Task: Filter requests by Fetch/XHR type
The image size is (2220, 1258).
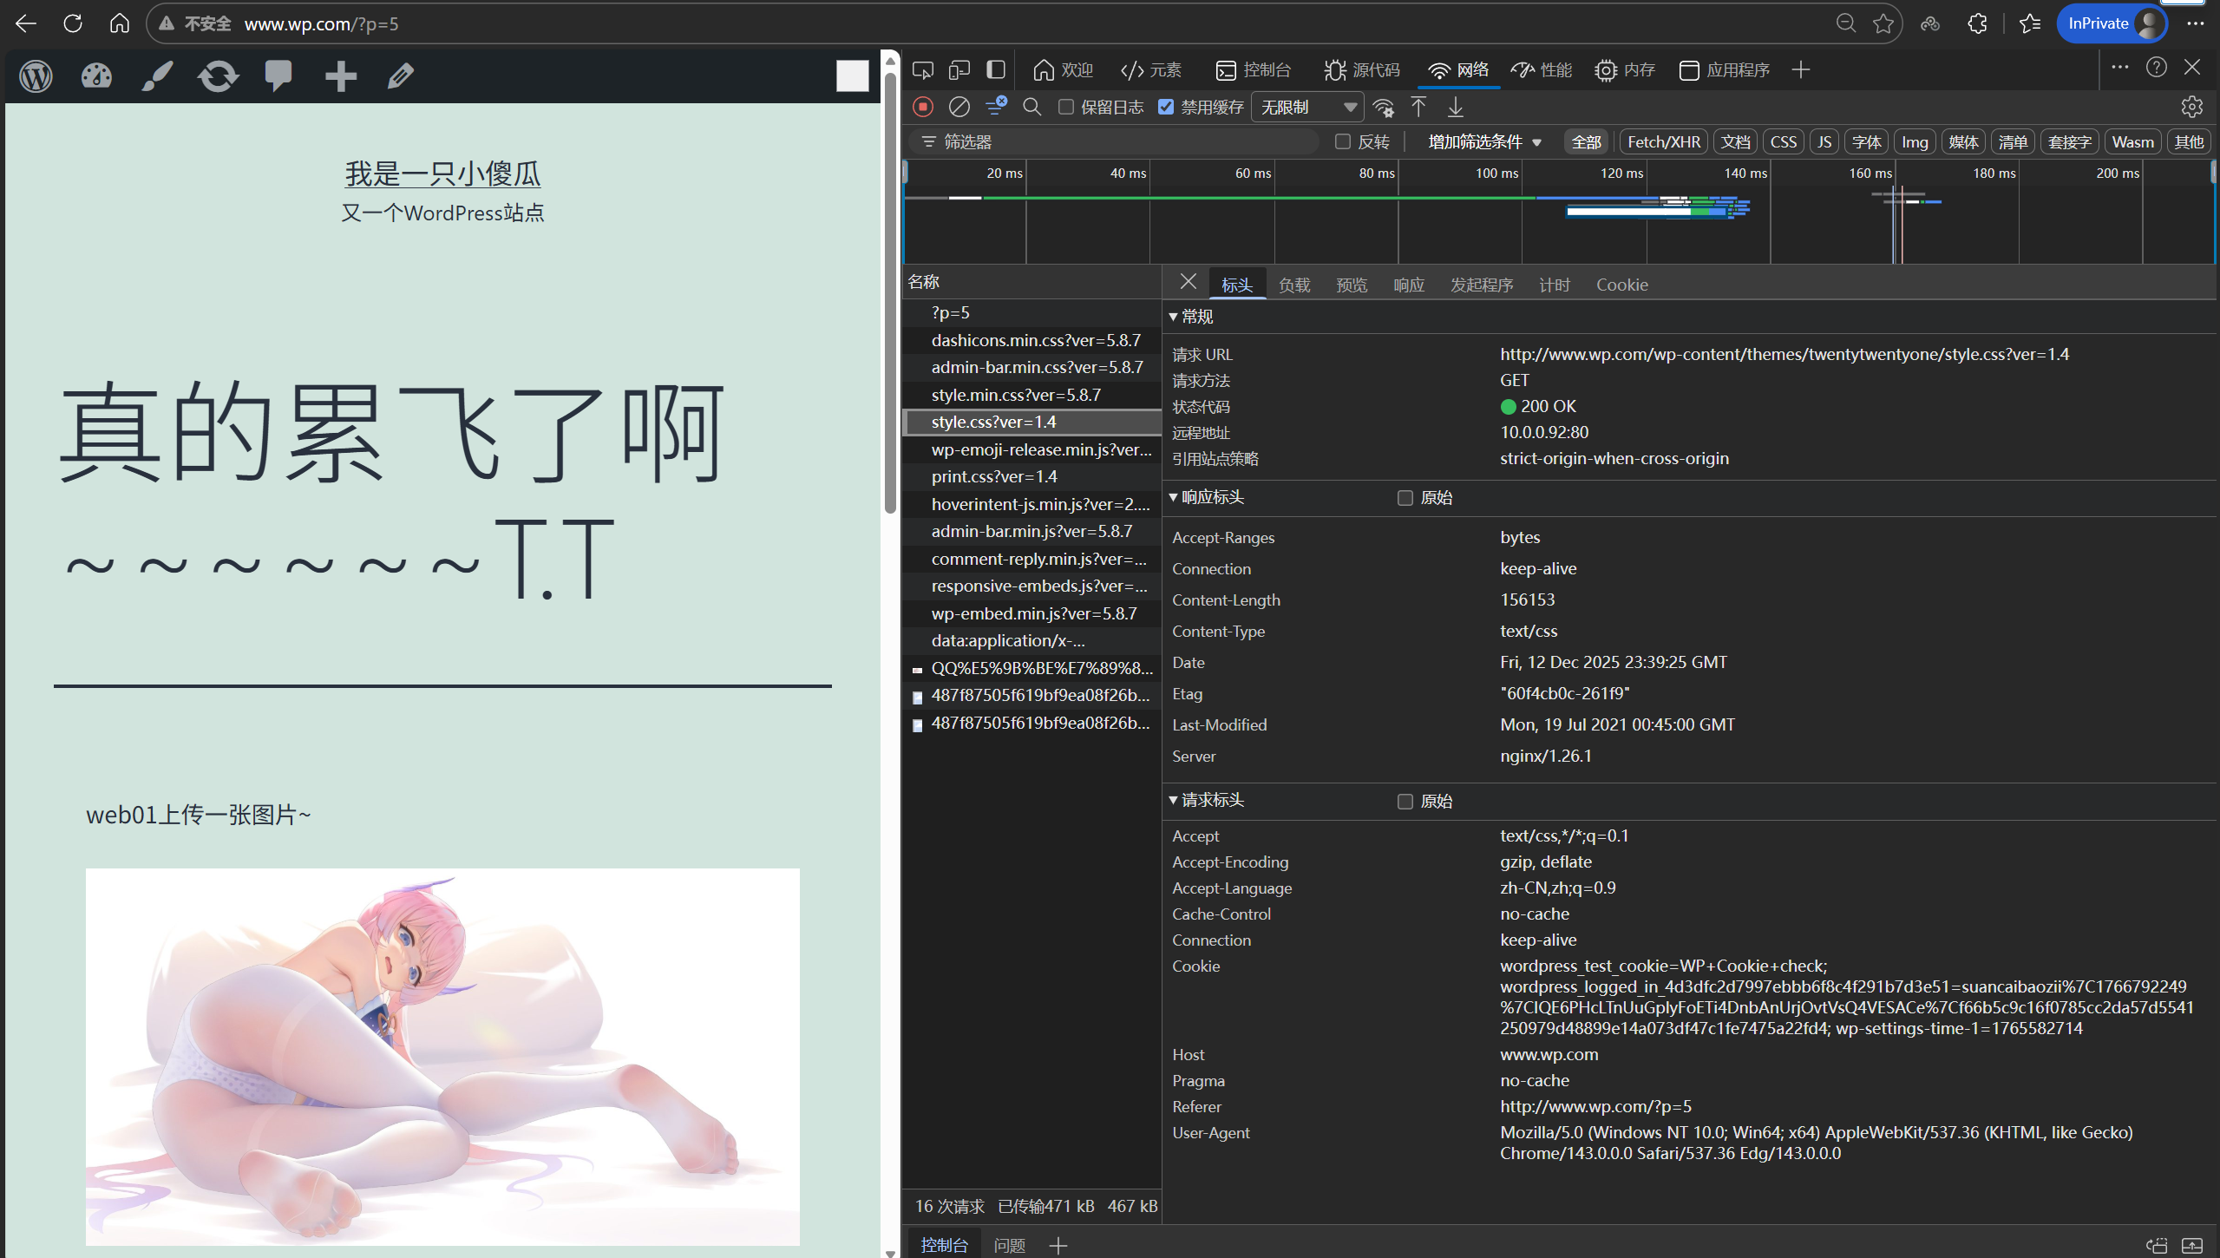Action: tap(1663, 141)
